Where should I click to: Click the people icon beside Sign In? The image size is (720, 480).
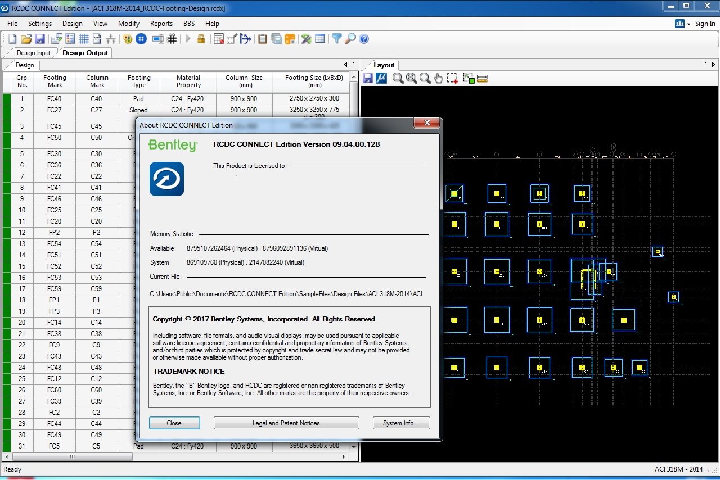click(679, 24)
